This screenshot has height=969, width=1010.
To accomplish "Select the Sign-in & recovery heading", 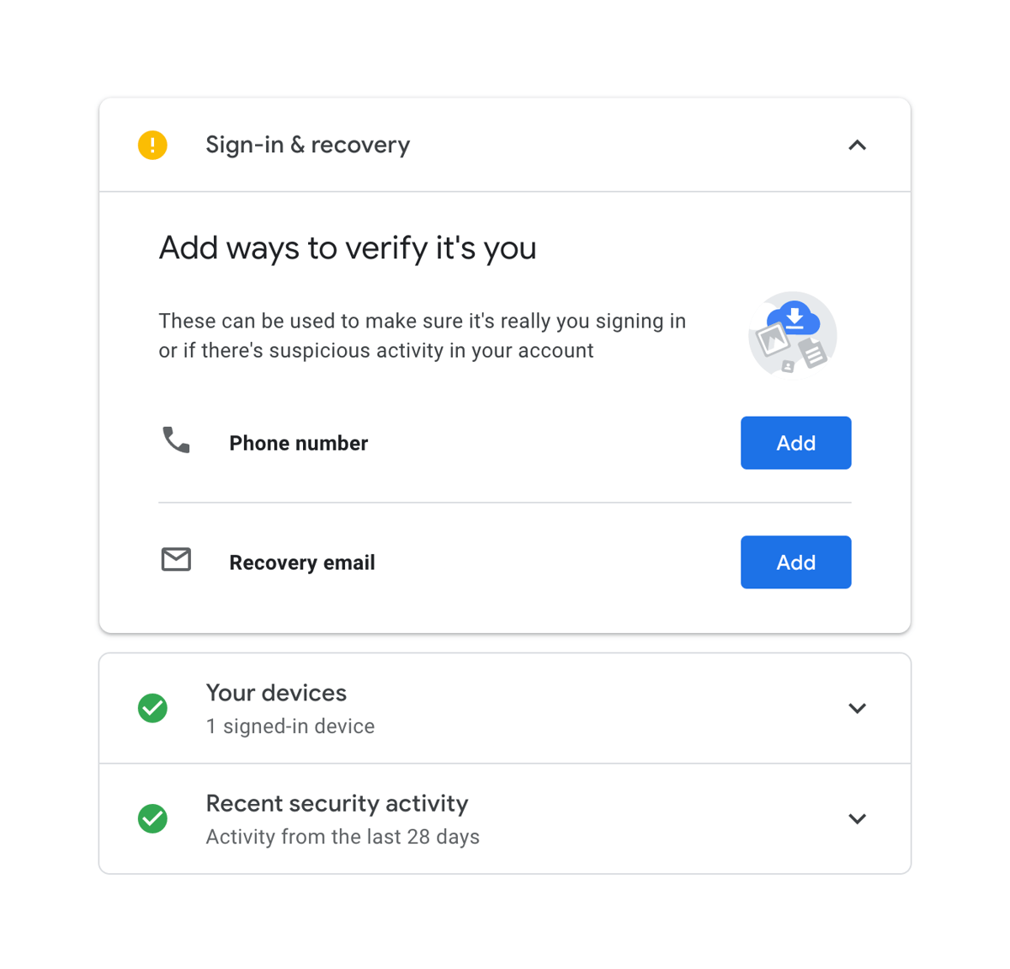I will tap(307, 144).
